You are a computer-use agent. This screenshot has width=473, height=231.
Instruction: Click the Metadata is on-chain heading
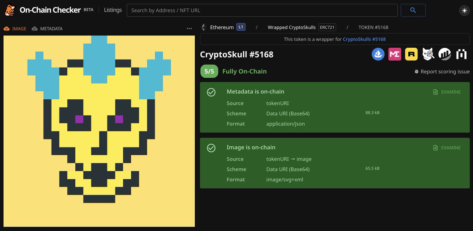pyautogui.click(x=255, y=91)
